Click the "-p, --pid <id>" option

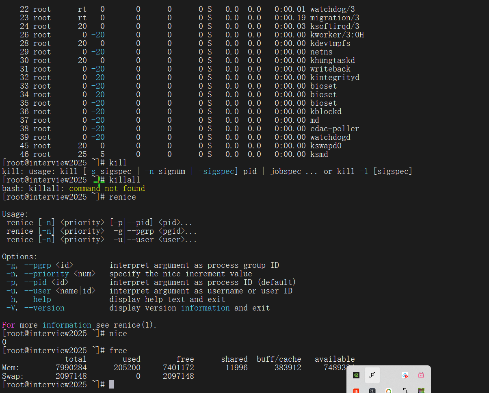point(37,282)
